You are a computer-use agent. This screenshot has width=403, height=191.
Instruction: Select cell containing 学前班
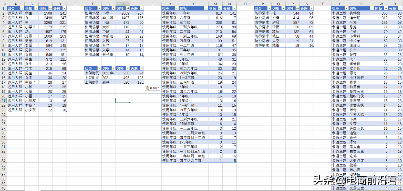[109, 36]
